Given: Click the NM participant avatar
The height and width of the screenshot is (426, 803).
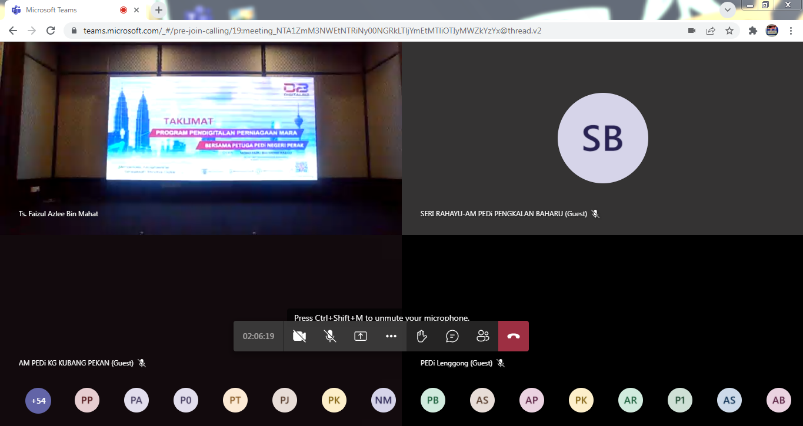Looking at the screenshot, I should [384, 401].
